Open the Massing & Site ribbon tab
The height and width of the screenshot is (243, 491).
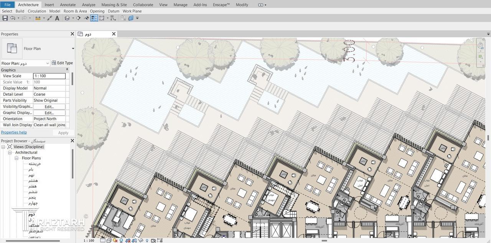tap(114, 5)
